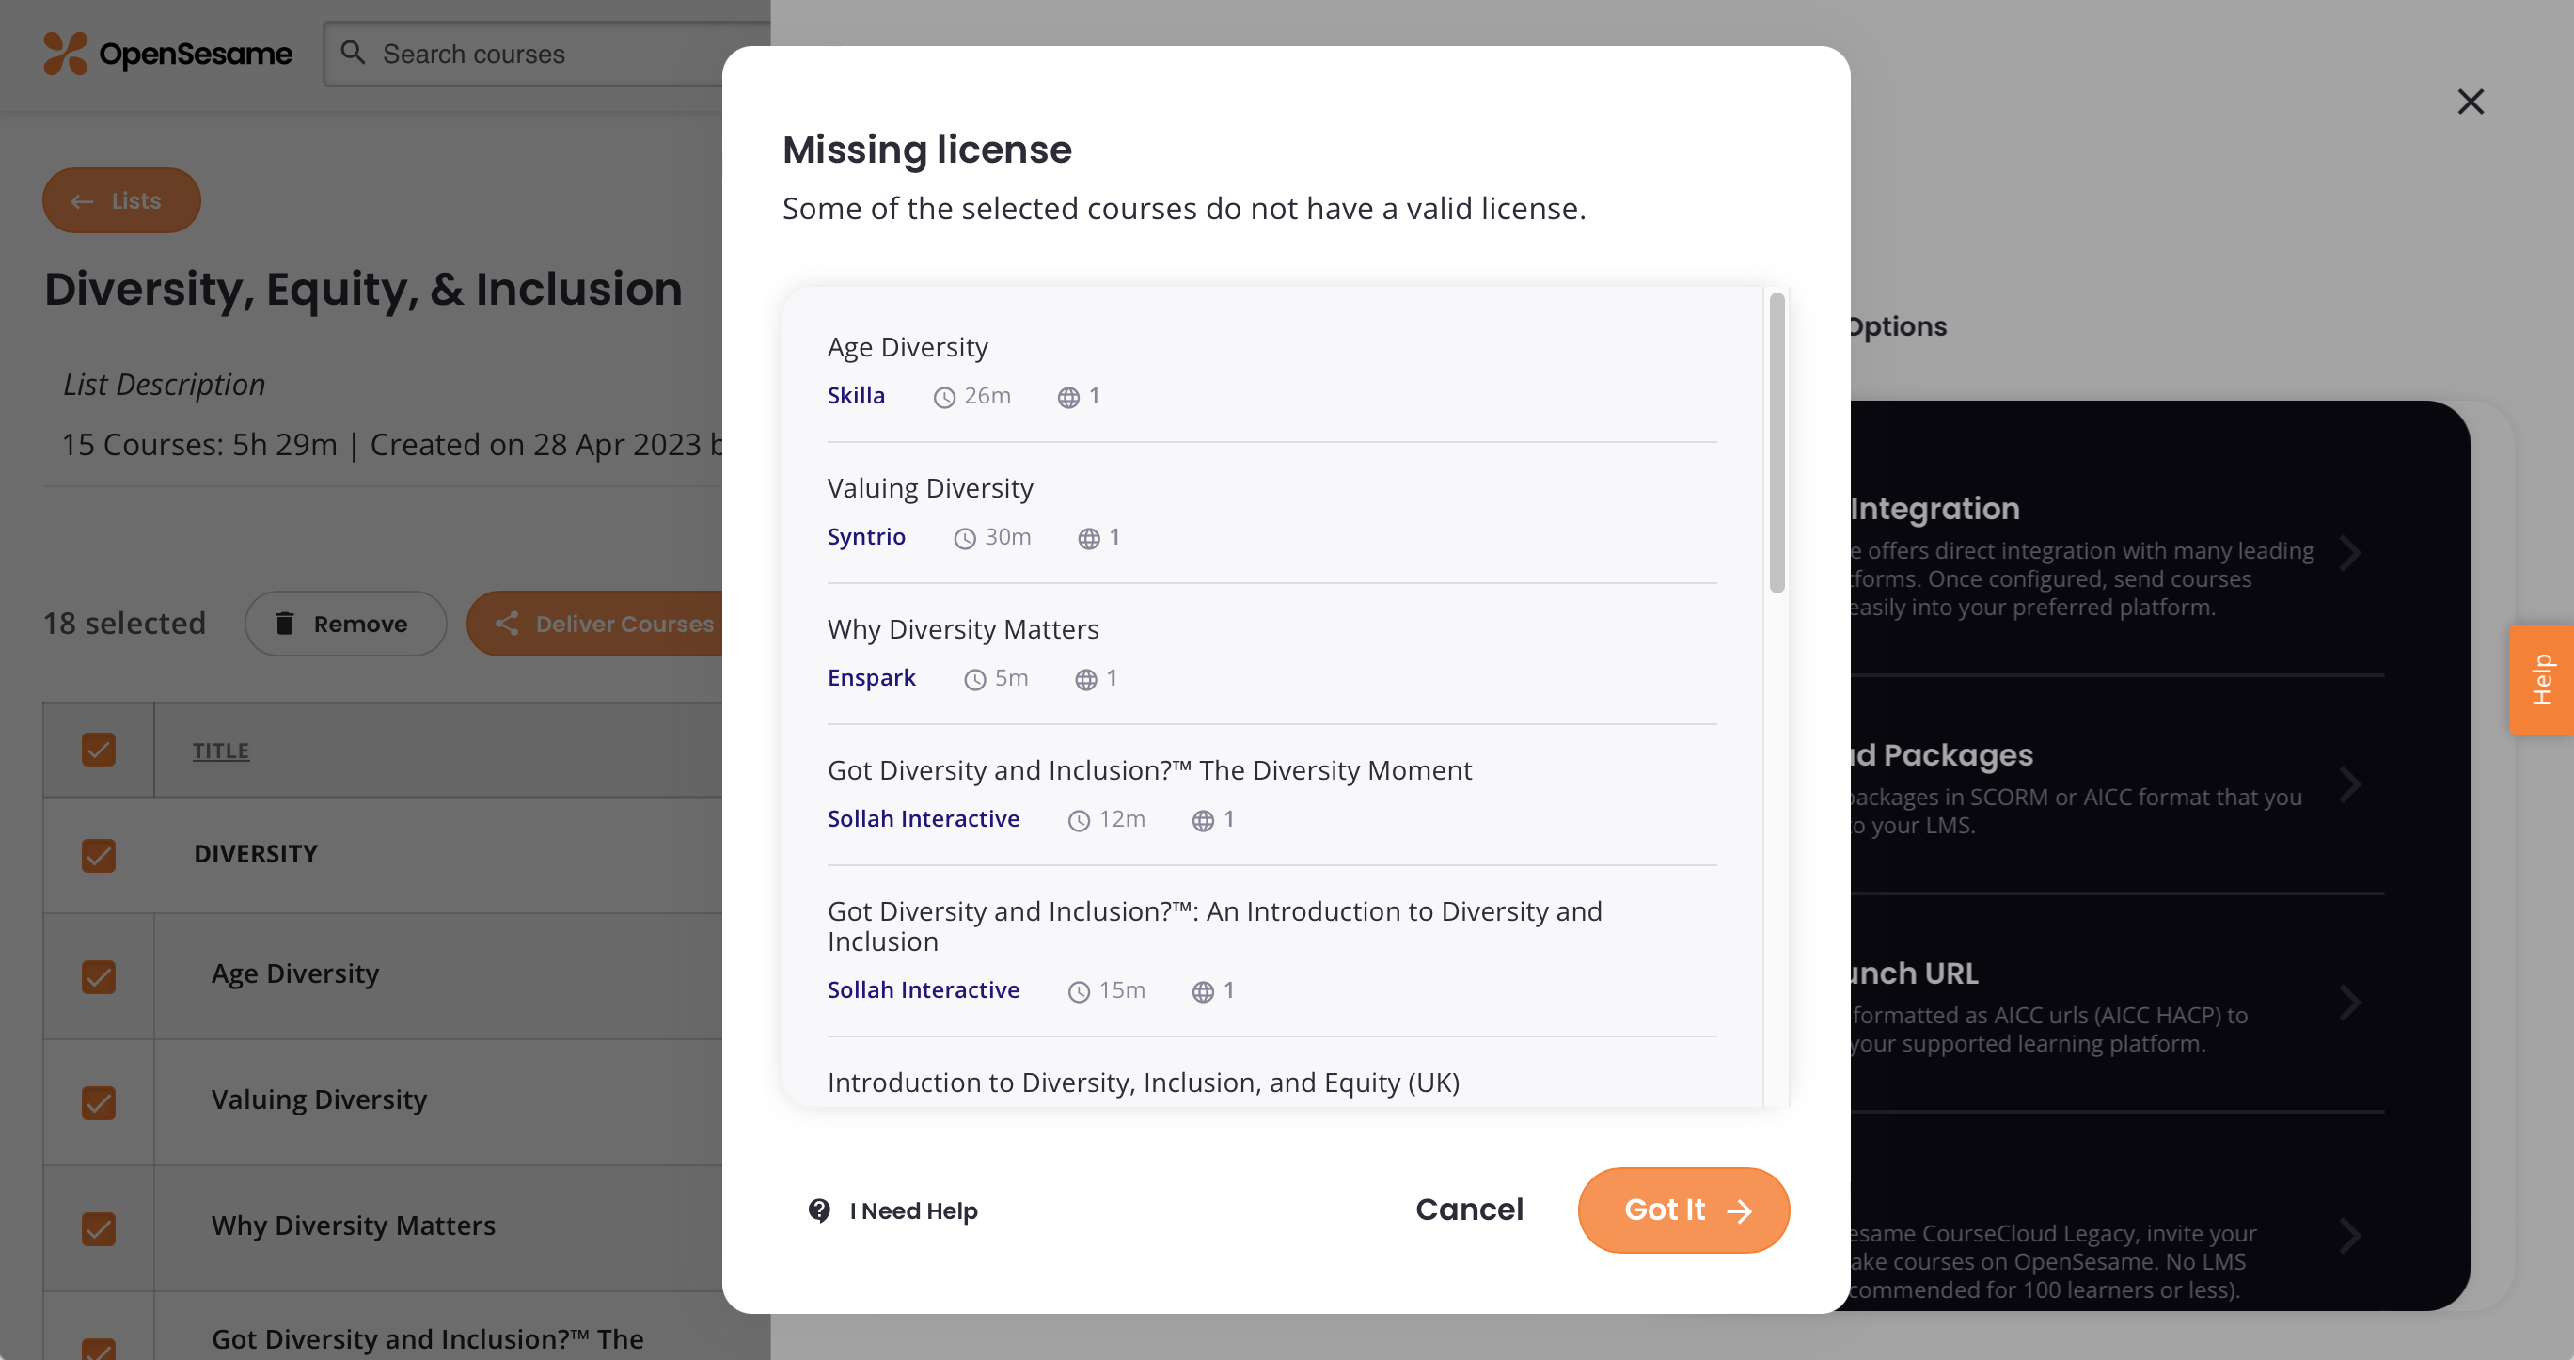Click globe icon in The Diversity Moment row
The height and width of the screenshot is (1360, 2574).
1202,820
